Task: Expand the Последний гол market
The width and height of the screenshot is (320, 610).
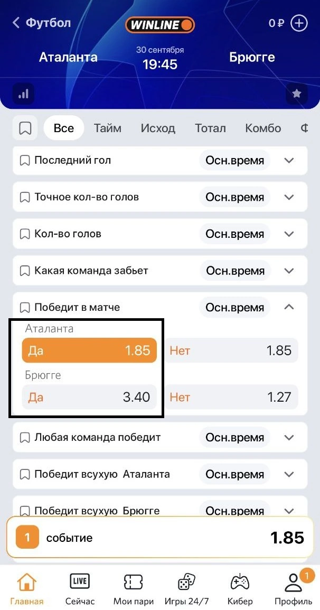Action: pyautogui.click(x=289, y=161)
